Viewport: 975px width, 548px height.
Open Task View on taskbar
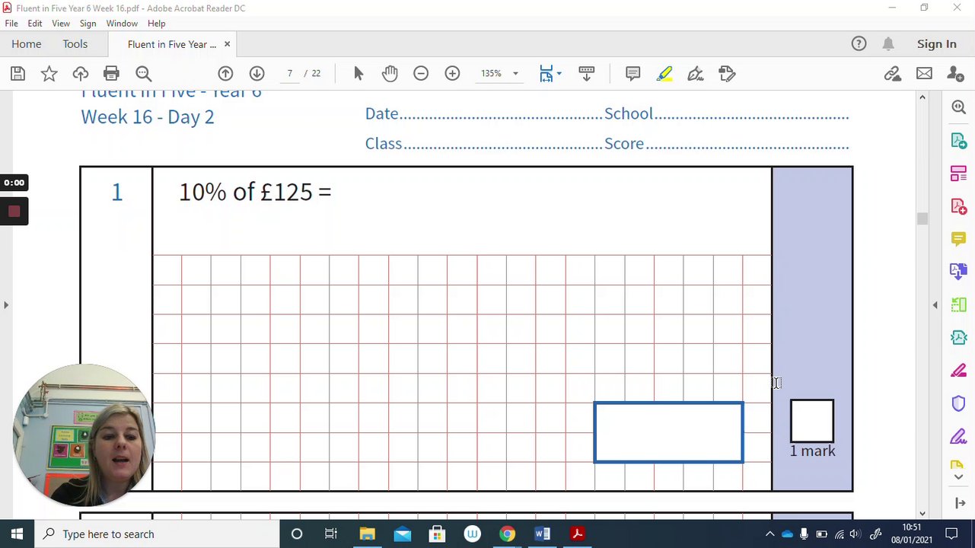tap(331, 534)
